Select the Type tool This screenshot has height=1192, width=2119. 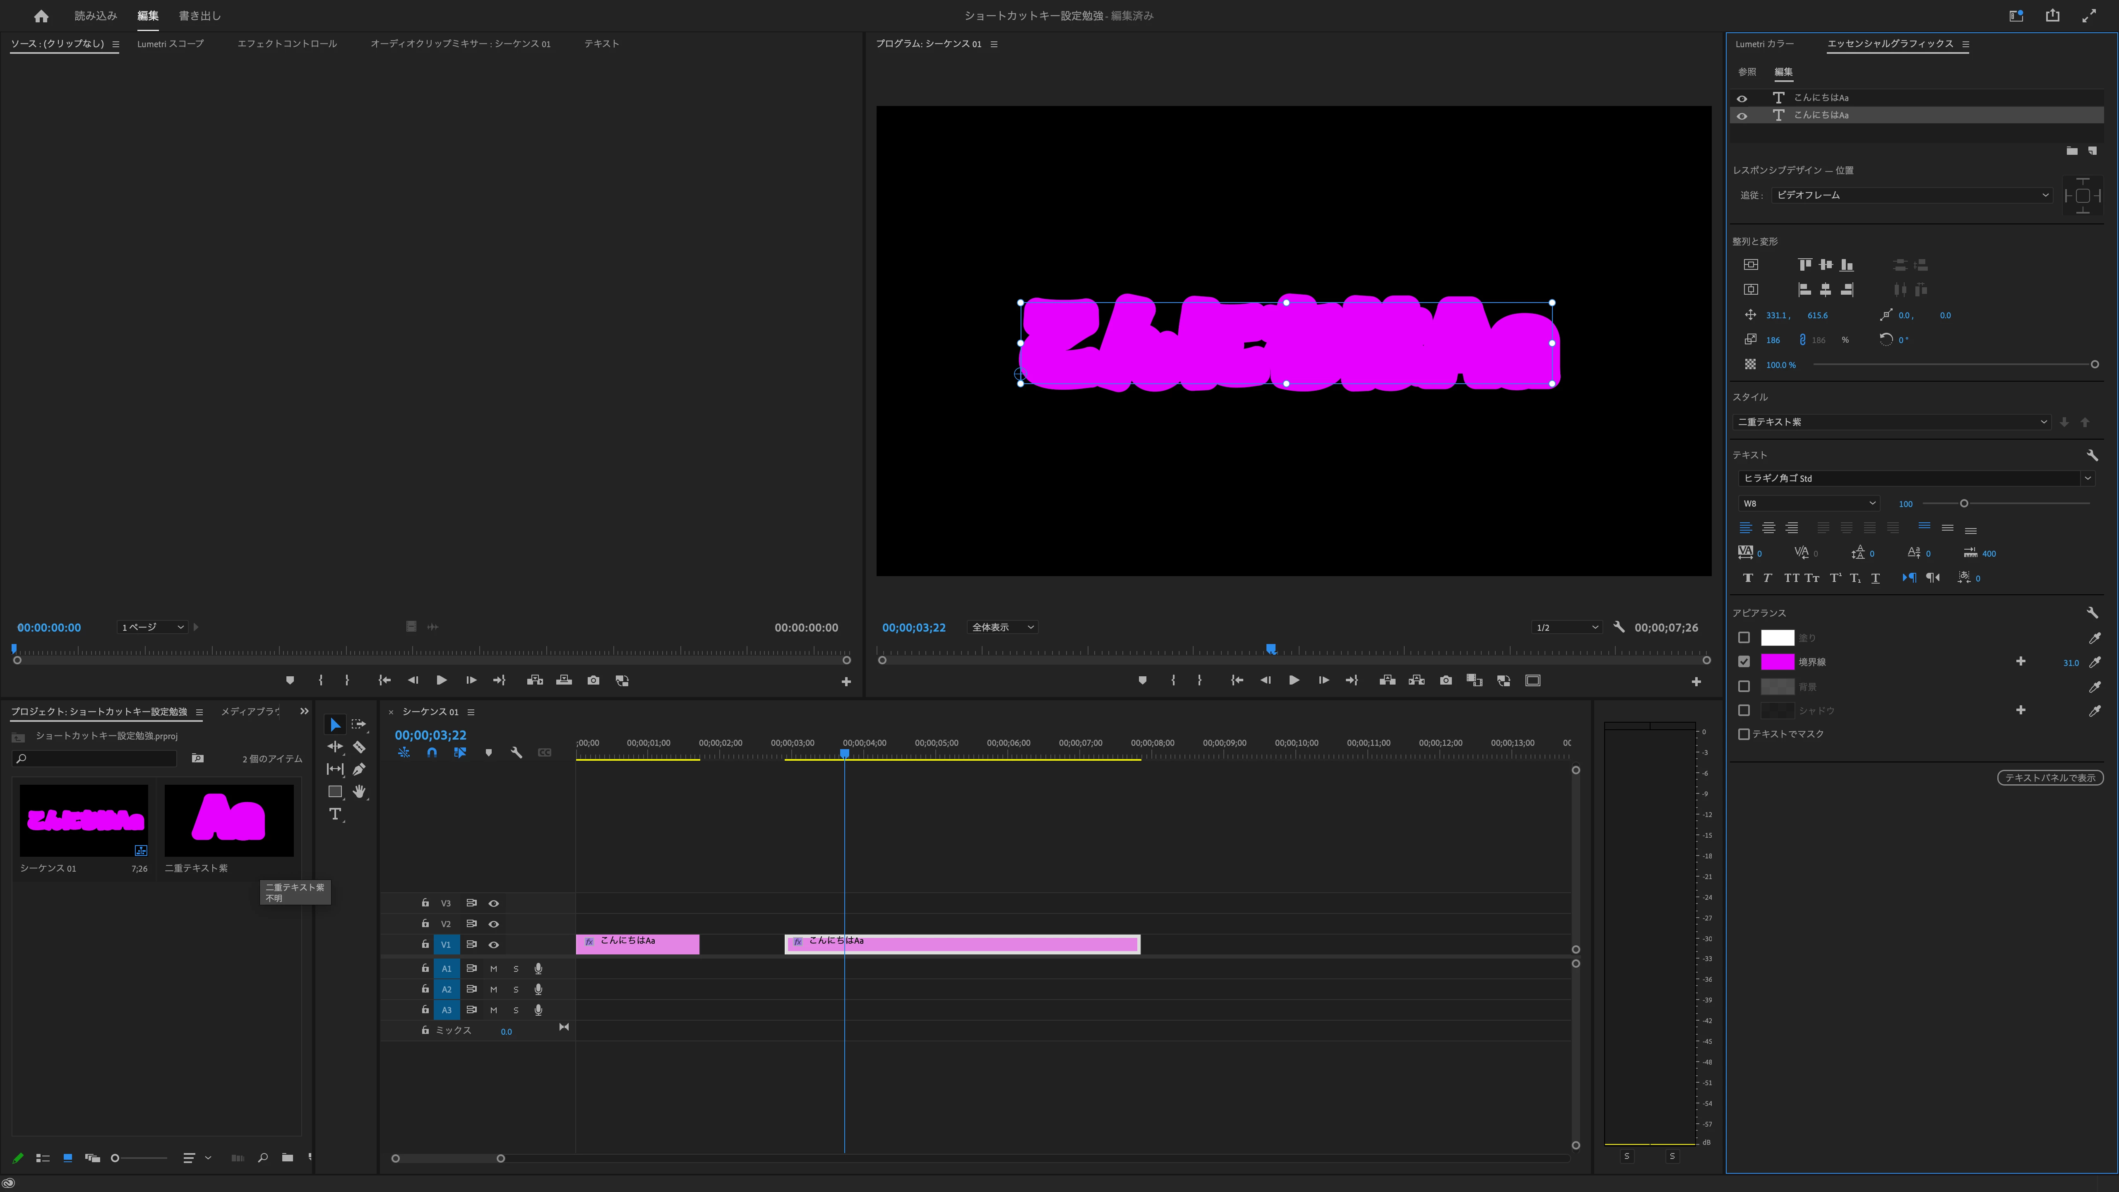(335, 814)
